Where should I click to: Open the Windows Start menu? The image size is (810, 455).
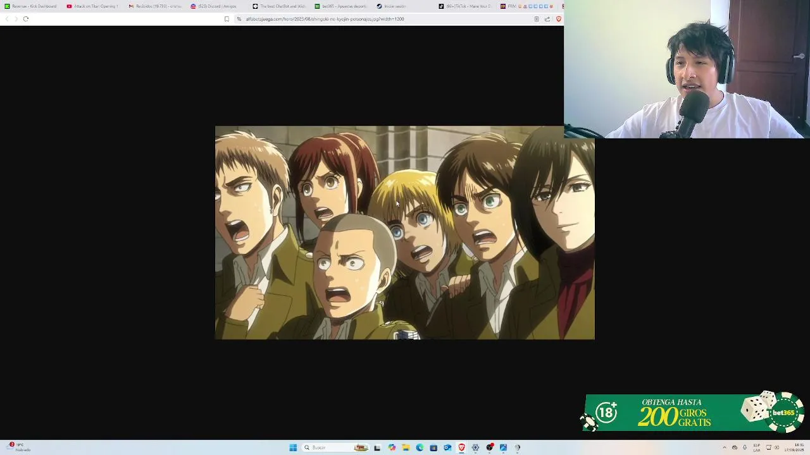(x=293, y=447)
